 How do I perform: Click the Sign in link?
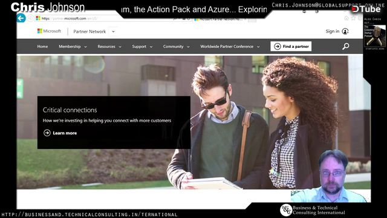pyautogui.click(x=332, y=31)
